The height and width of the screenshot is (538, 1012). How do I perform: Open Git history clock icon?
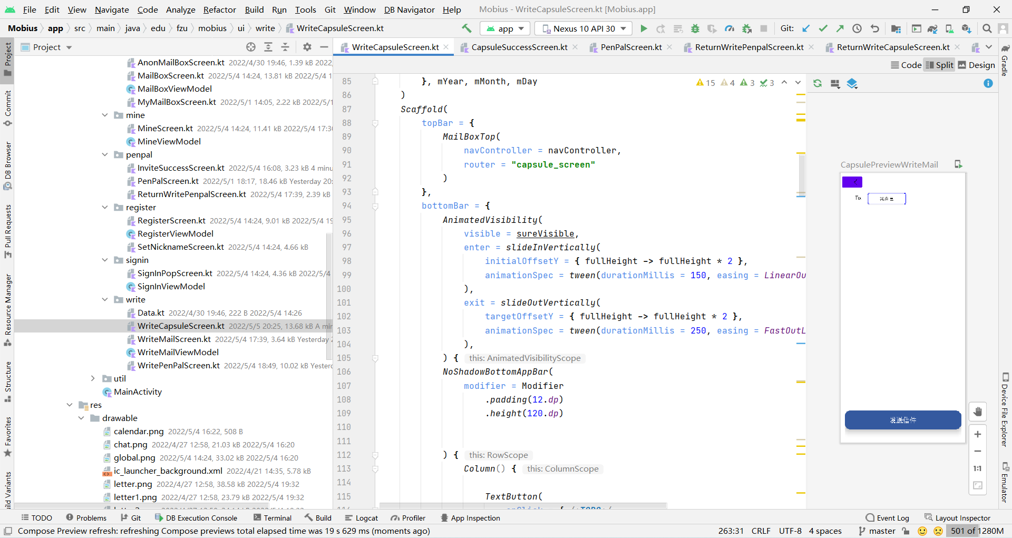pyautogui.click(x=857, y=28)
